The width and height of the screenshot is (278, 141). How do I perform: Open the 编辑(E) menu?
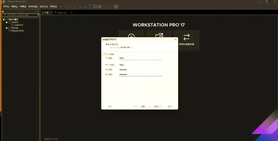coord(14,6)
